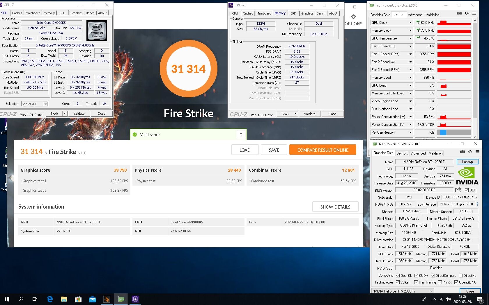Screen dimensions: 489x305
Task: Open Tools dropdown arrow in right CPU-Z
Action: pos(295,114)
